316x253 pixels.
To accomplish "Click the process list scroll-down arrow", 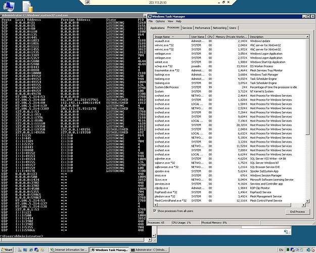I will pyautogui.click(x=307, y=201).
